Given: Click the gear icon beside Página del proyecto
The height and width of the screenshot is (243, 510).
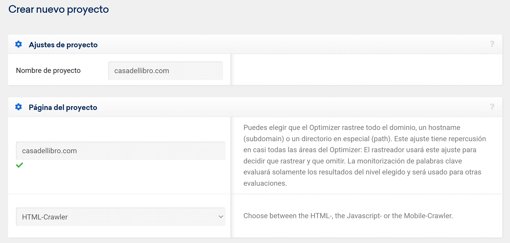Looking at the screenshot, I should point(18,107).
